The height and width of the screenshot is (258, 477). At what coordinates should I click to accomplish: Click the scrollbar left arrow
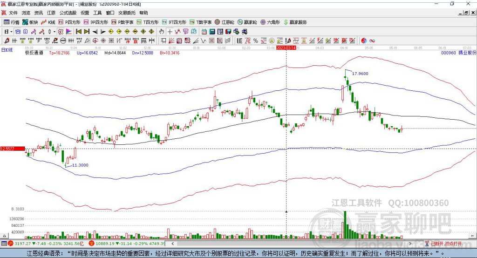pos(173,244)
